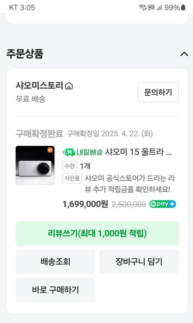Screen dimensions: 193x323
Task: Open 배송조회 delivery tracking
Action: point(55,262)
